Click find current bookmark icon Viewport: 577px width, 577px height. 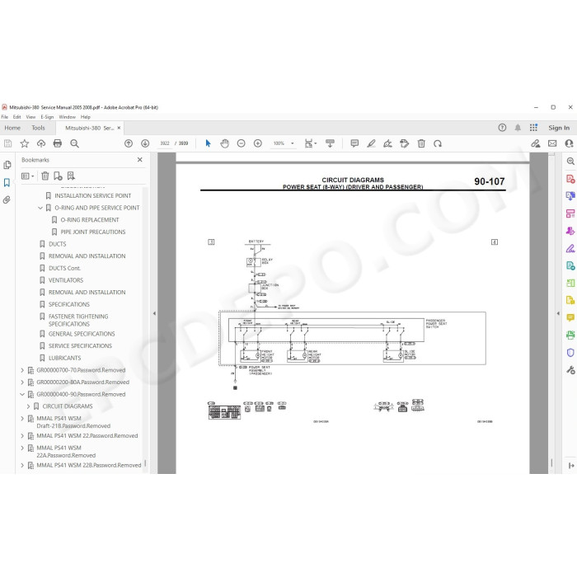71,176
